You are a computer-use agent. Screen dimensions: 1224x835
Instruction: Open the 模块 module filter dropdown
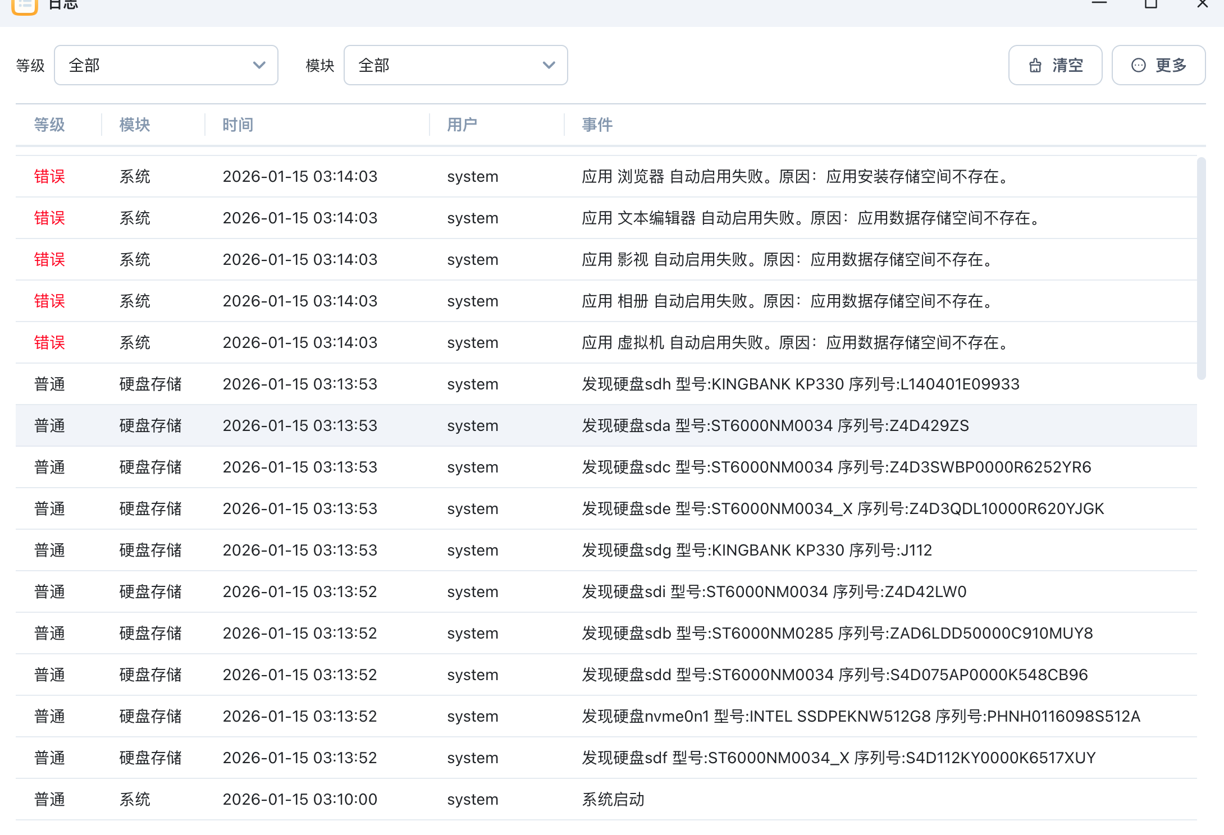(x=455, y=66)
